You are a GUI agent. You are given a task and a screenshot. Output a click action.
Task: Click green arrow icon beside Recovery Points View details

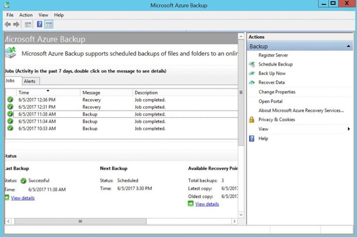(191, 203)
